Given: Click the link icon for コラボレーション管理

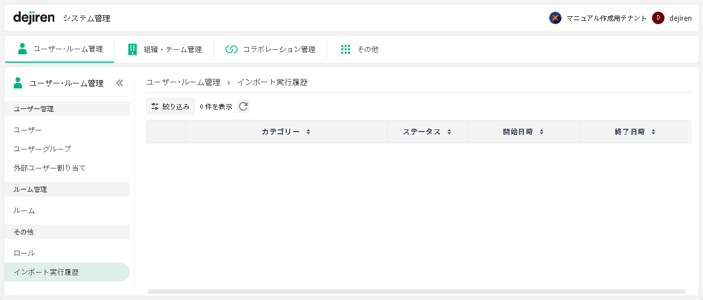Looking at the screenshot, I should click(232, 49).
